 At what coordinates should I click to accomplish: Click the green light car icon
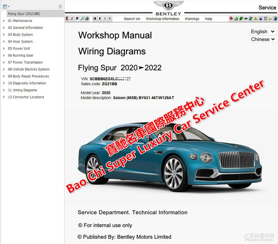(x=236, y=18)
